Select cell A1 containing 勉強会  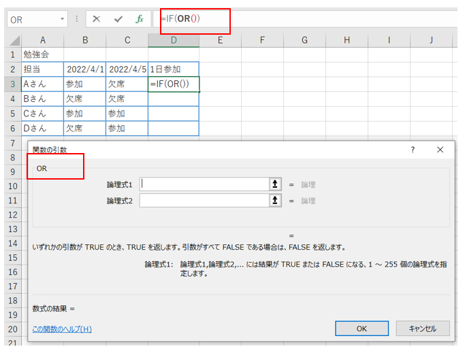point(42,54)
